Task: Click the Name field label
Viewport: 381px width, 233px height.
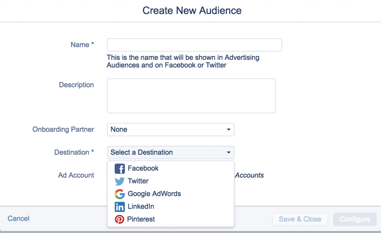Action: point(82,45)
